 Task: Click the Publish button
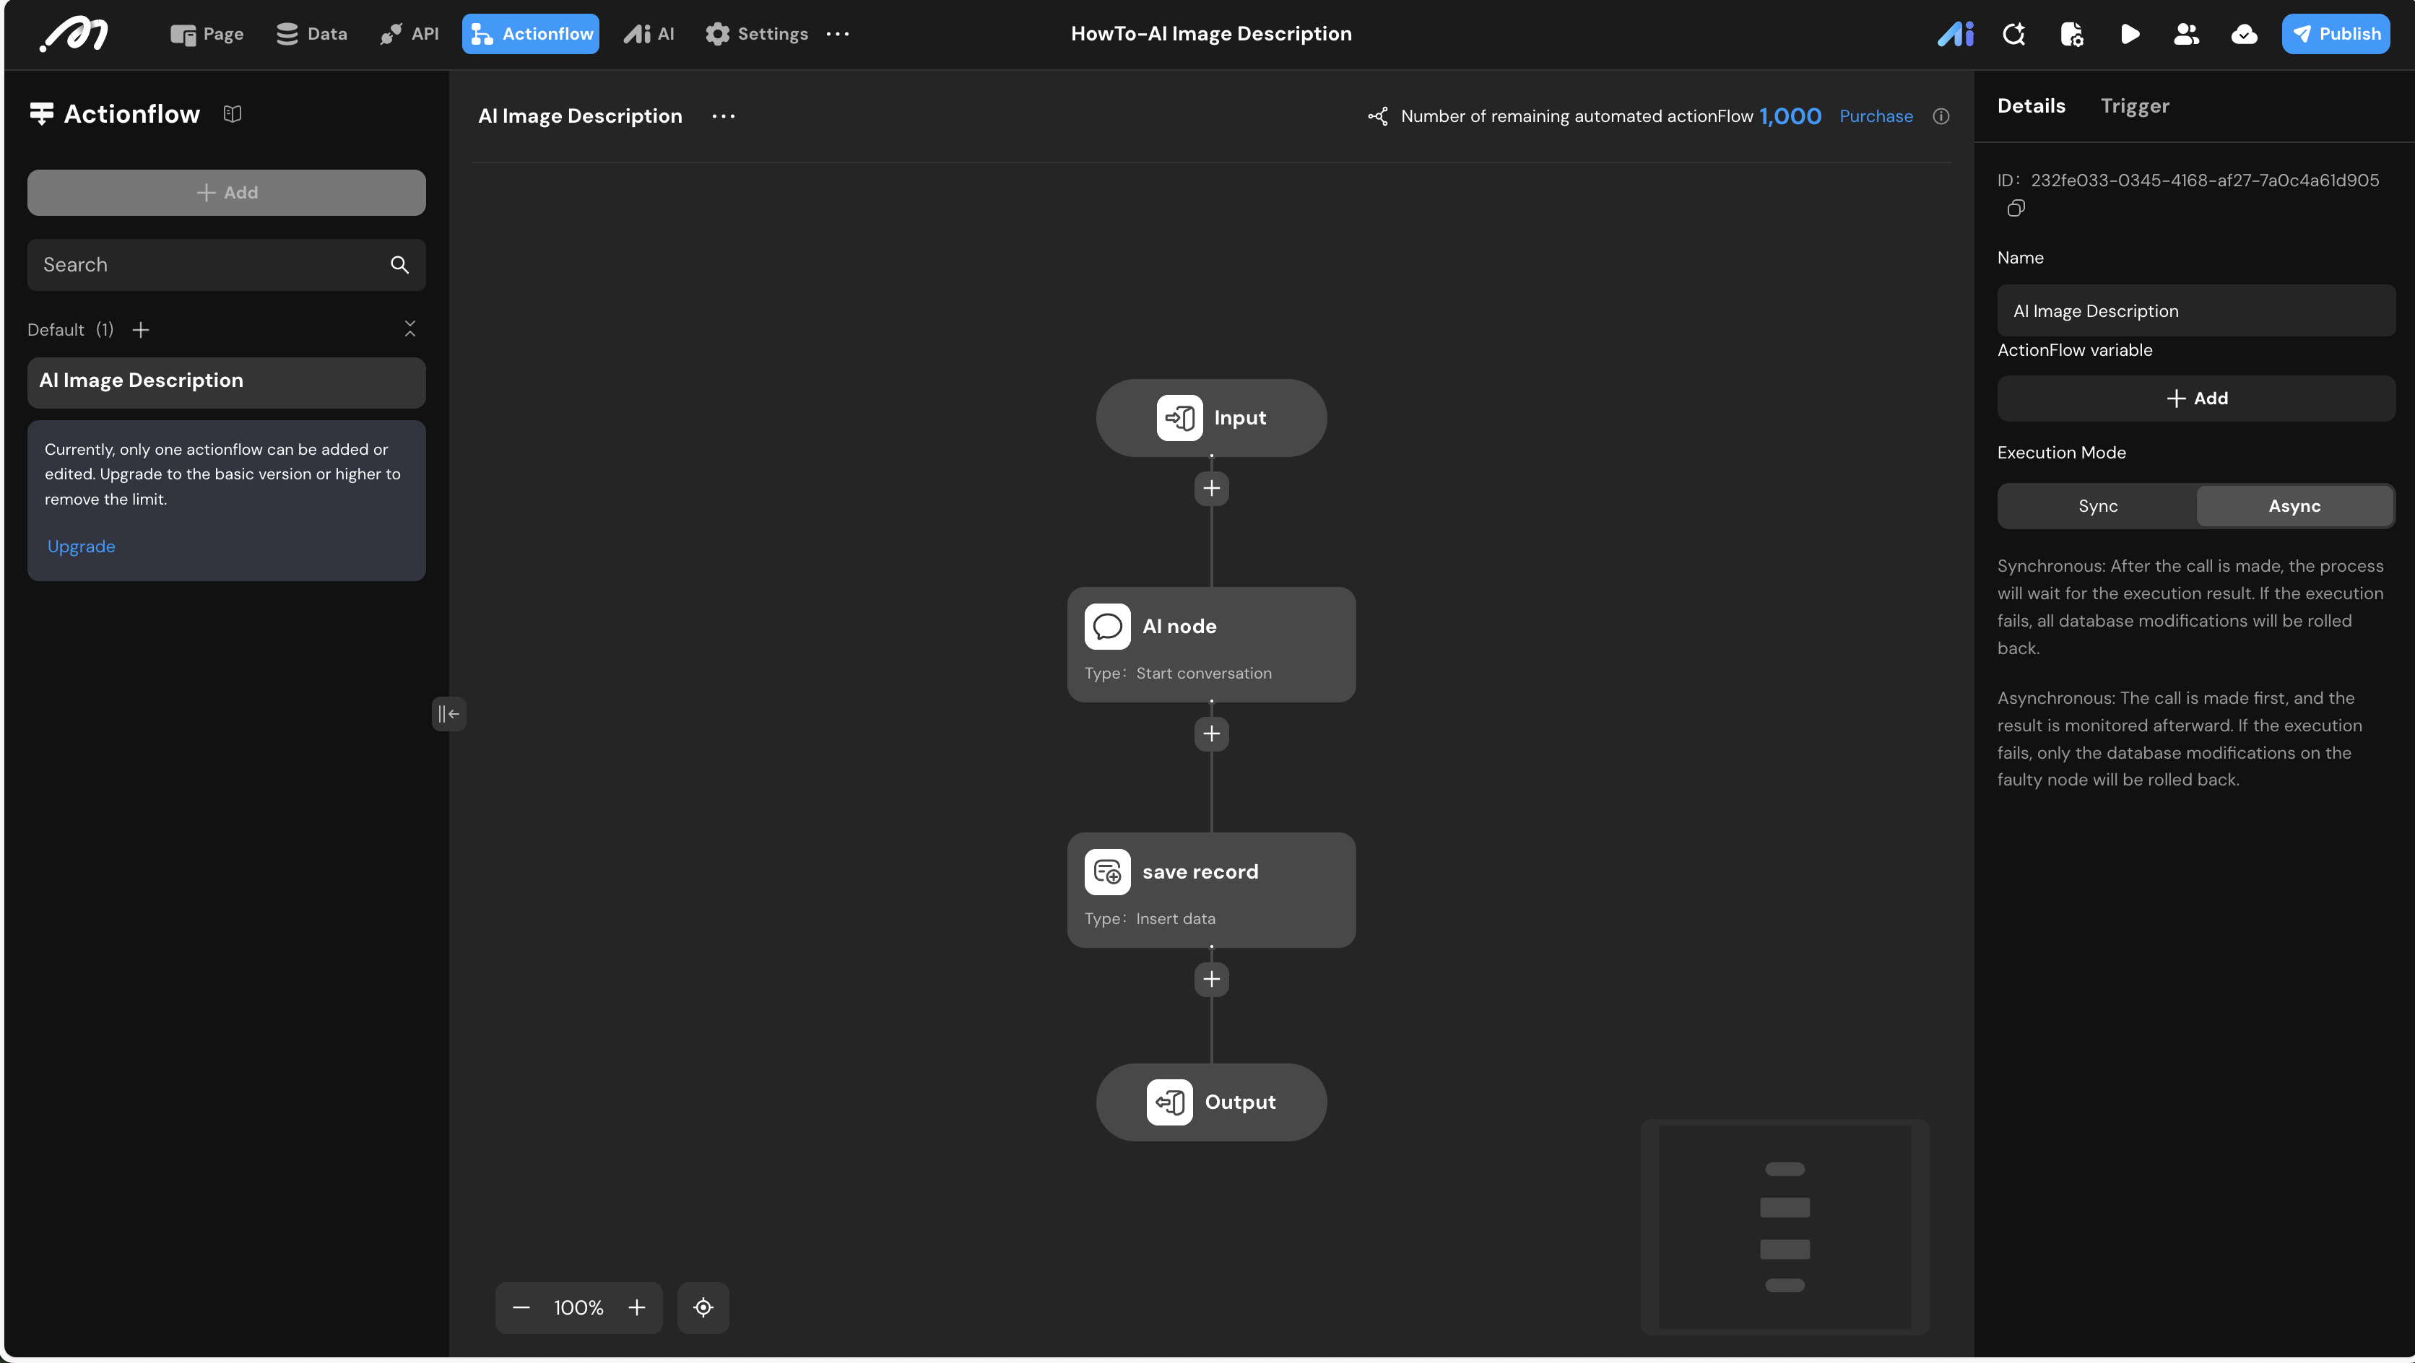click(x=2336, y=35)
